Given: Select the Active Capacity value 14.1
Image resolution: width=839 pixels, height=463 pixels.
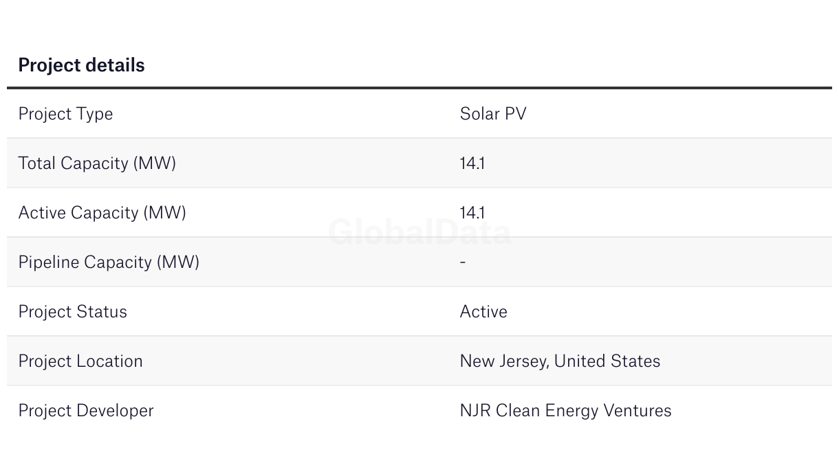Looking at the screenshot, I should click(x=472, y=213).
